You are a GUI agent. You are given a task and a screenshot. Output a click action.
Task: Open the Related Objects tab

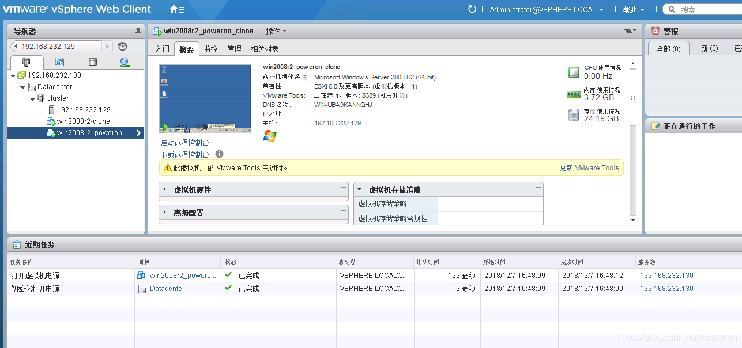click(265, 49)
